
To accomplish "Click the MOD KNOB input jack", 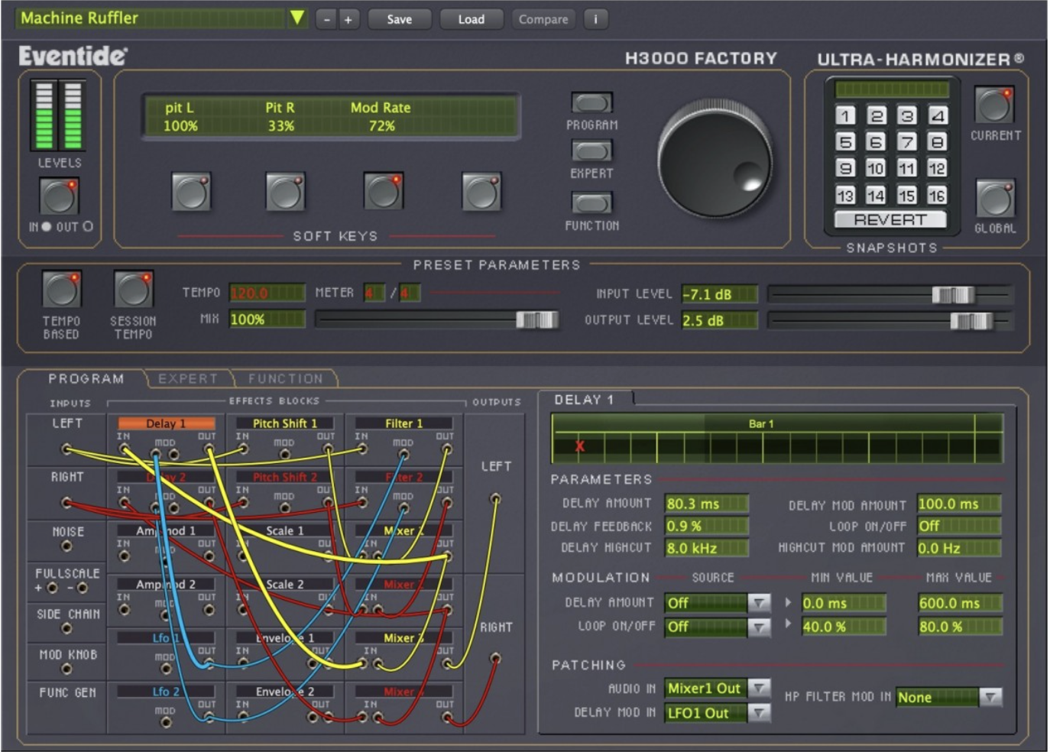I will [x=66, y=669].
